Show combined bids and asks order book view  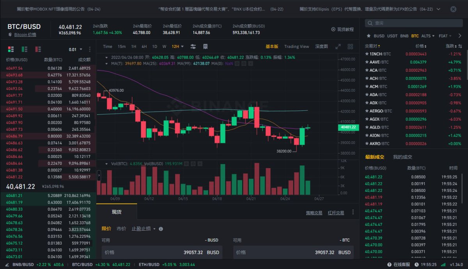click(11, 49)
